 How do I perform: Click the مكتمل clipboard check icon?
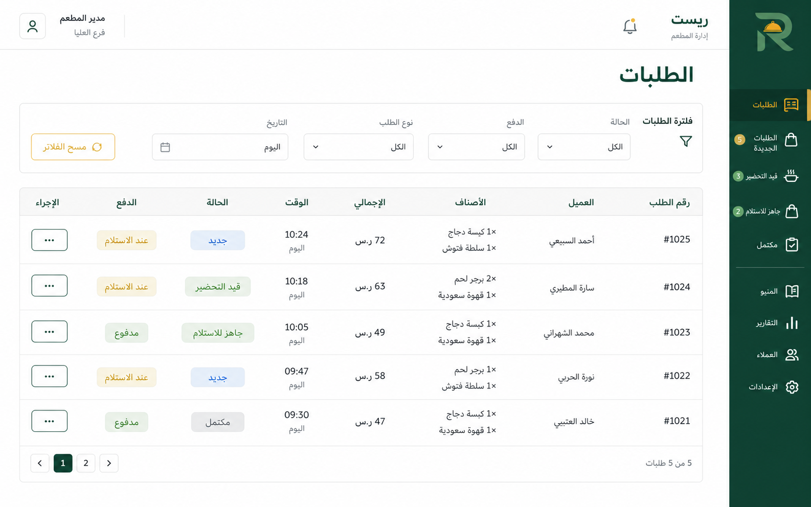pyautogui.click(x=792, y=245)
